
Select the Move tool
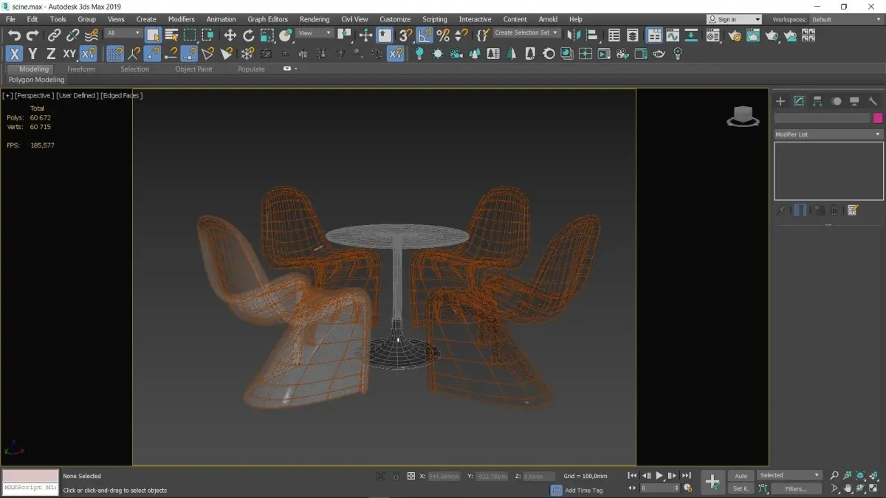[230, 35]
